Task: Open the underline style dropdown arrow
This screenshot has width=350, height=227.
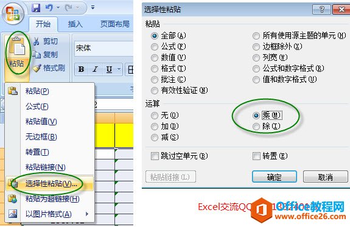Action: pyautogui.click(x=119, y=69)
